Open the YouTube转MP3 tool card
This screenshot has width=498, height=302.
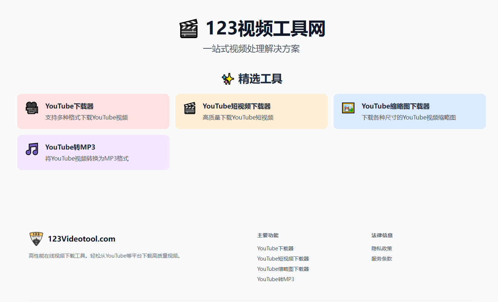93,152
